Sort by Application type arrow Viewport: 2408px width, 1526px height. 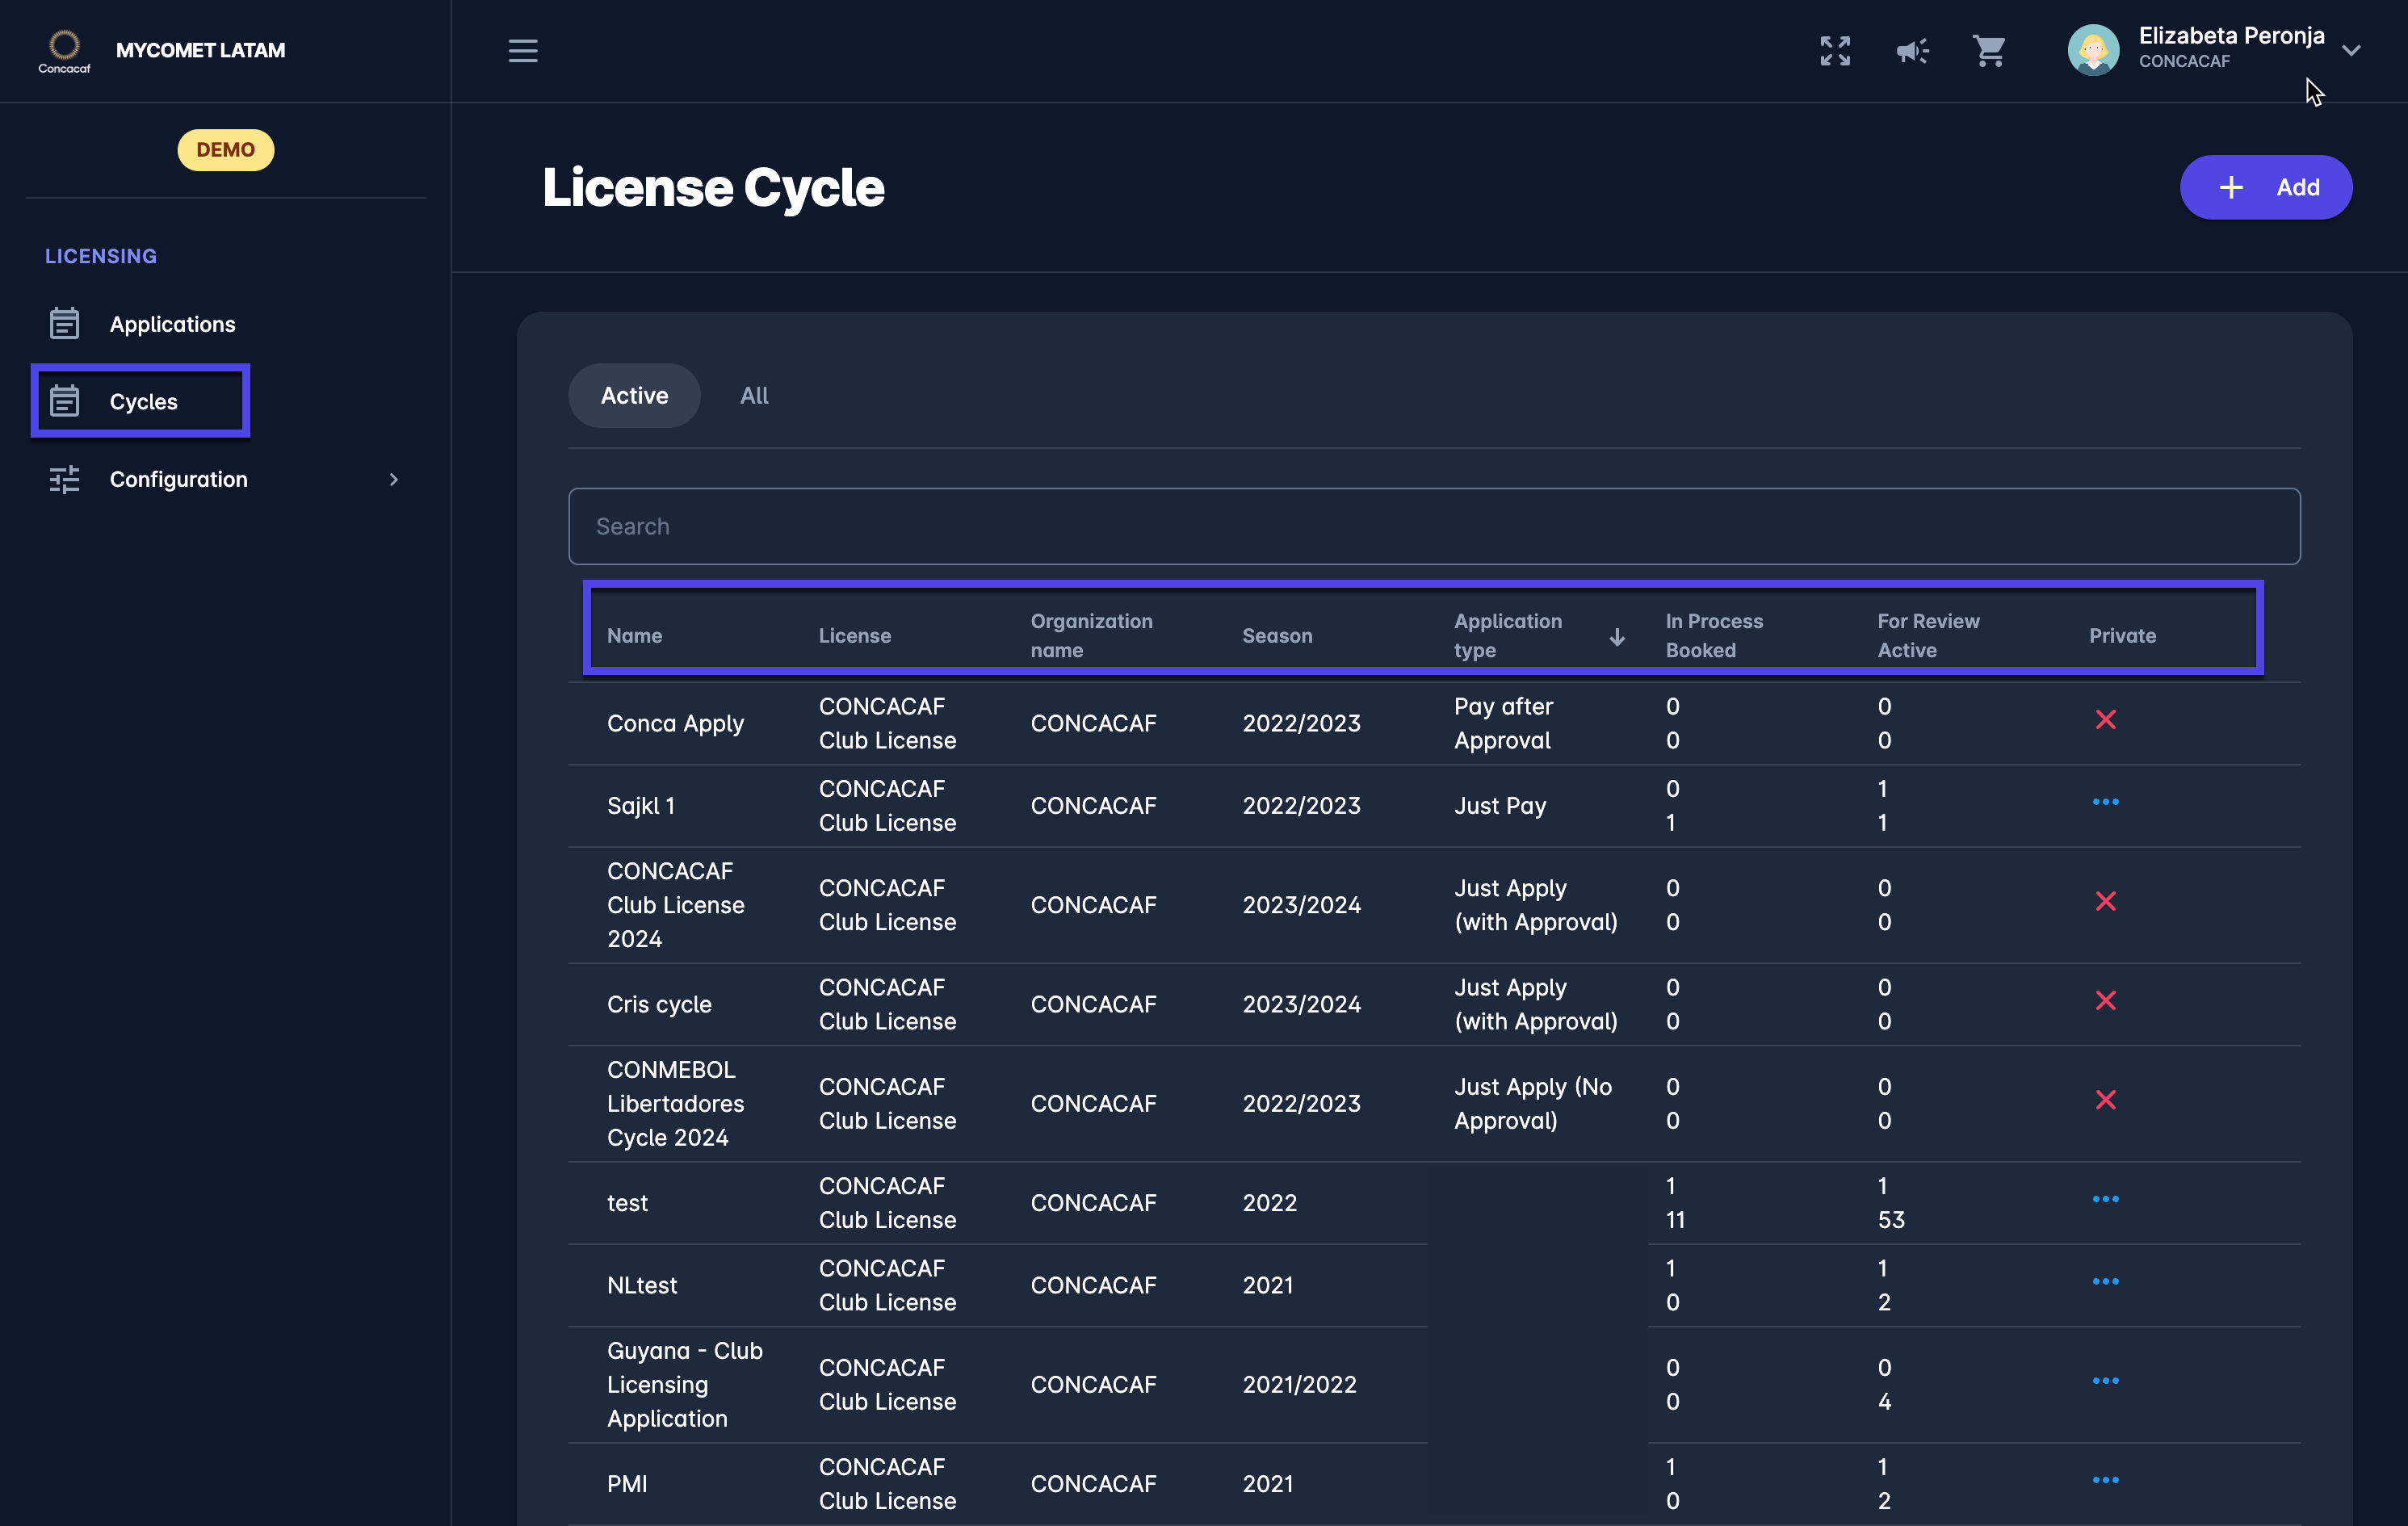[1616, 637]
